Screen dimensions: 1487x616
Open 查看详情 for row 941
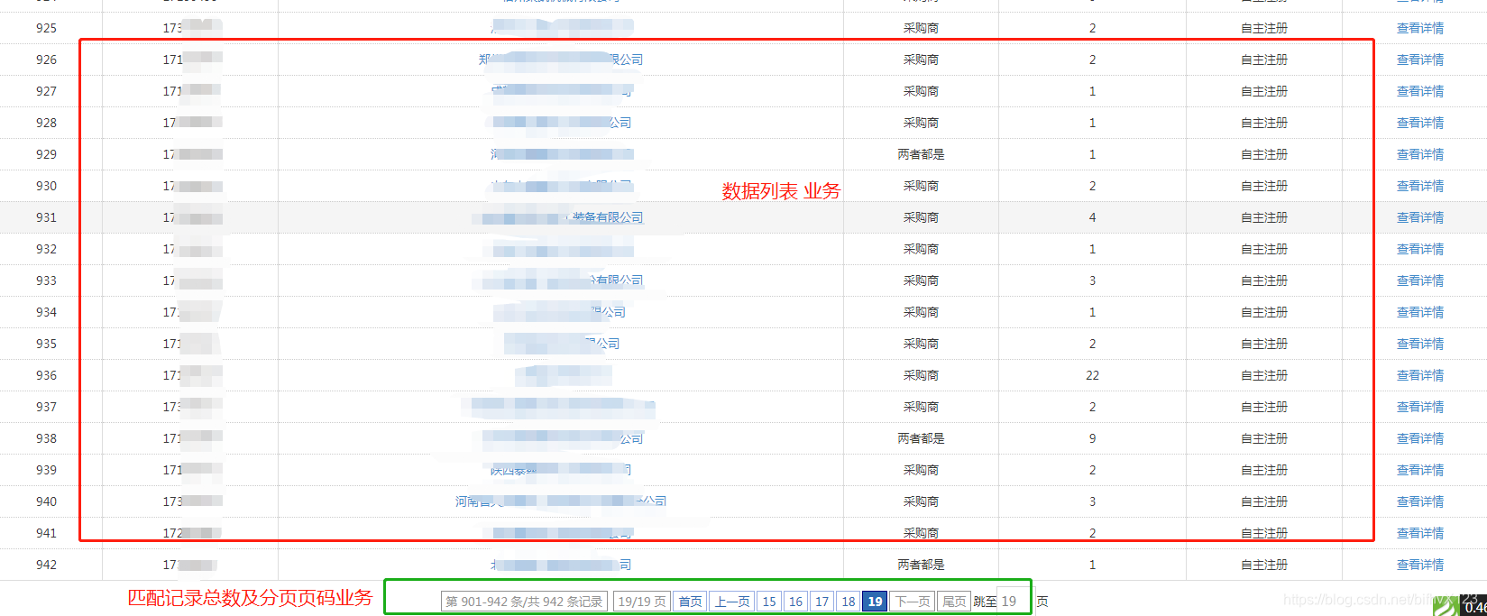click(x=1419, y=533)
